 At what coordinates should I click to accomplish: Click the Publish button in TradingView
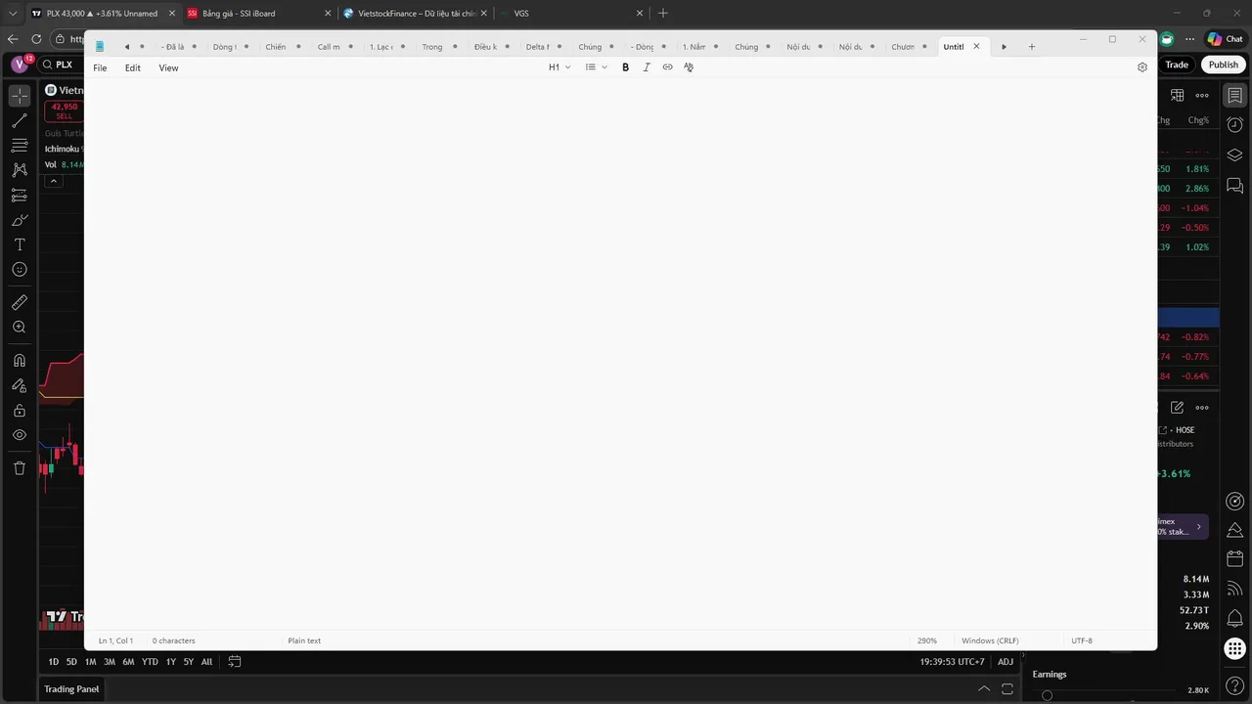(x=1224, y=65)
